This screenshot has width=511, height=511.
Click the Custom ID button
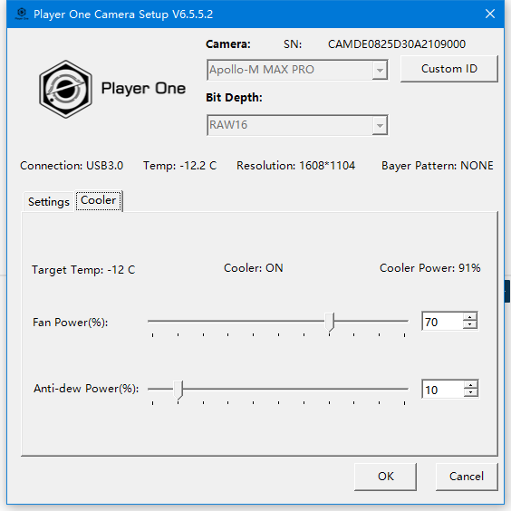click(x=449, y=69)
